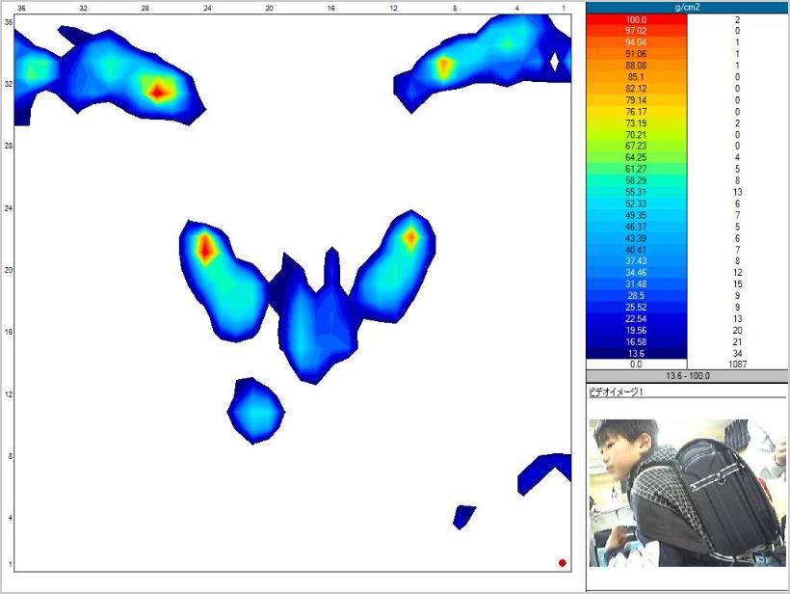Image resolution: width=790 pixels, height=594 pixels.
Task: Select the 13.6 dark blue legend swatch
Action: tap(637, 353)
